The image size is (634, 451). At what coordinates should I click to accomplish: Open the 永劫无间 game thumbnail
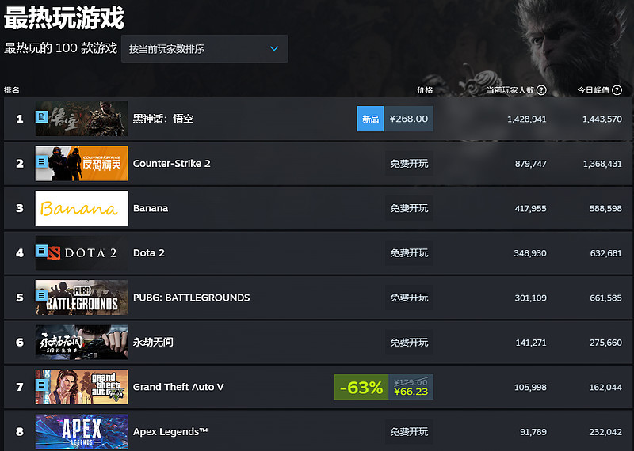(x=82, y=342)
